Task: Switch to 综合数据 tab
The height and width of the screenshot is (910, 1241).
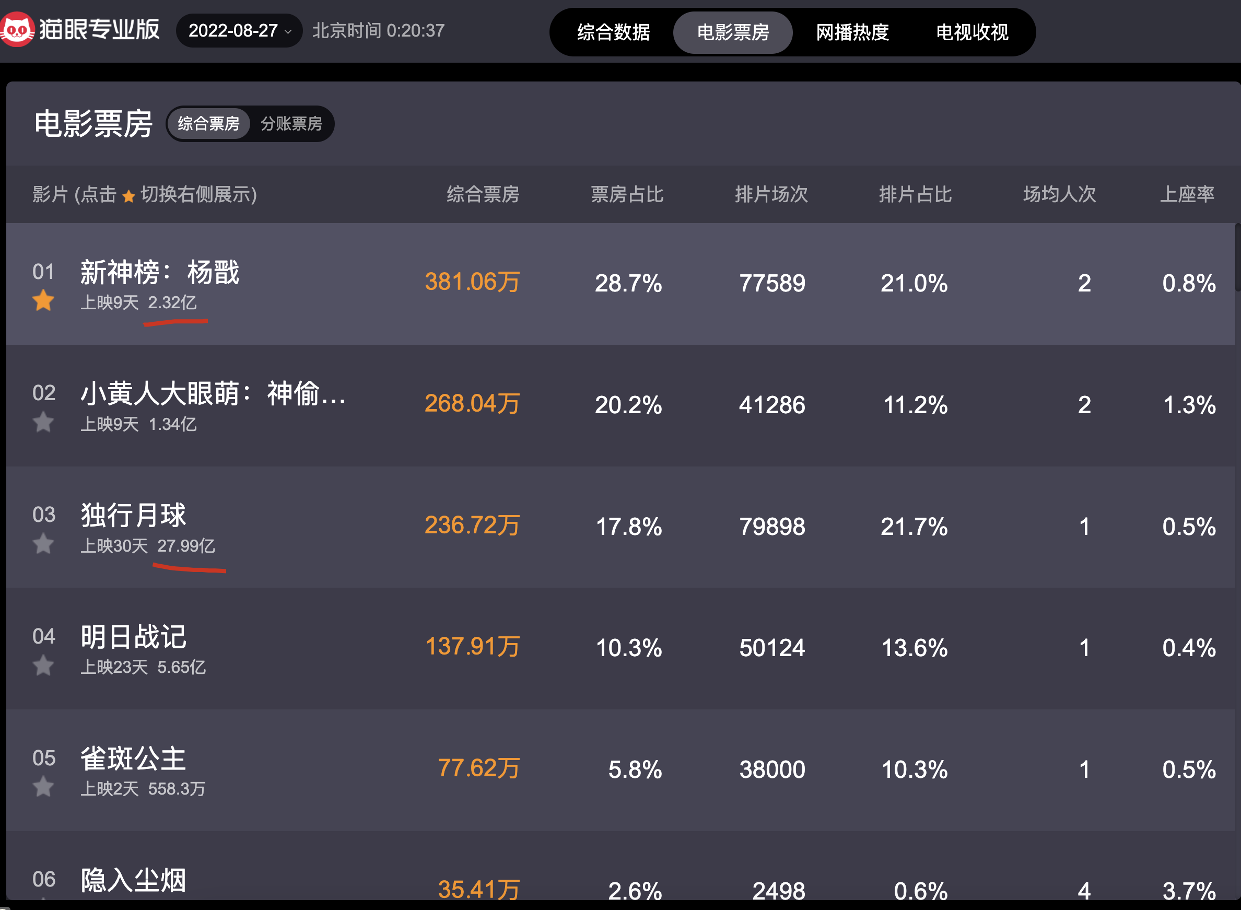Action: (x=613, y=32)
